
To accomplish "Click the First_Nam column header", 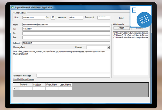I will tap(52, 85).
